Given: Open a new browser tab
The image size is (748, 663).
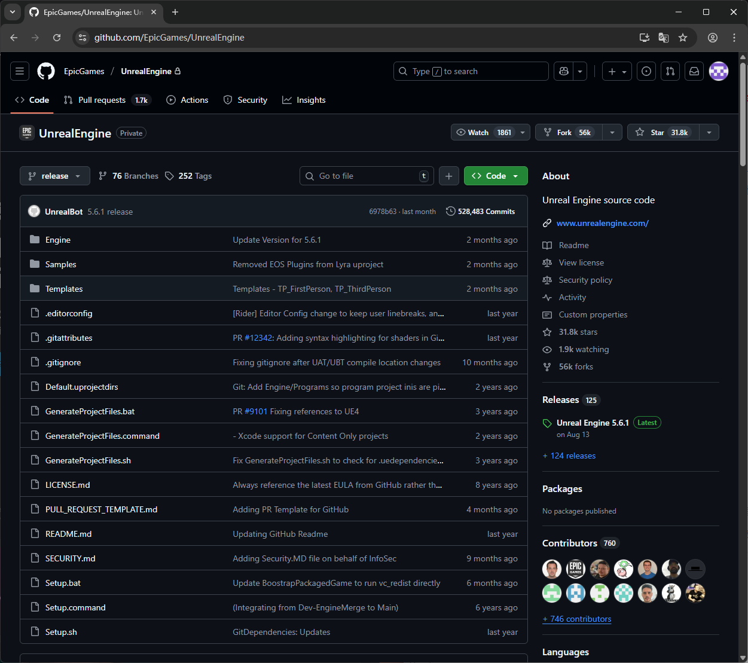Looking at the screenshot, I should [x=175, y=12].
